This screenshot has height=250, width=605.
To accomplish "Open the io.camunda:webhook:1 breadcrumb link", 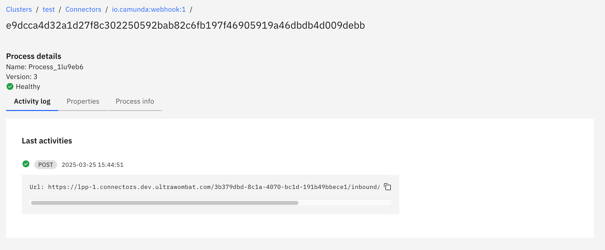I will (x=149, y=9).
